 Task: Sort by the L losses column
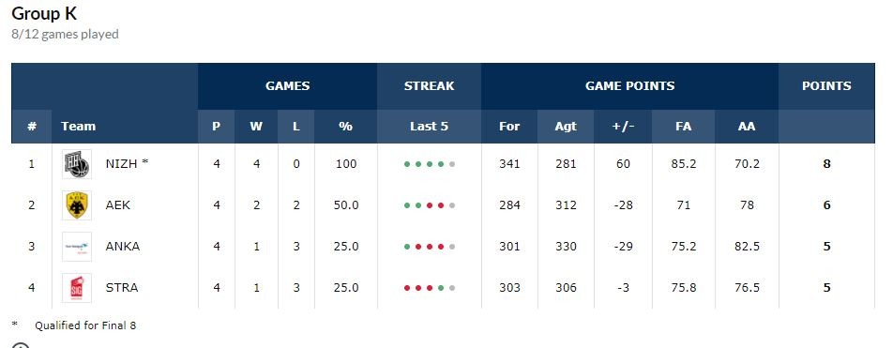click(x=296, y=127)
